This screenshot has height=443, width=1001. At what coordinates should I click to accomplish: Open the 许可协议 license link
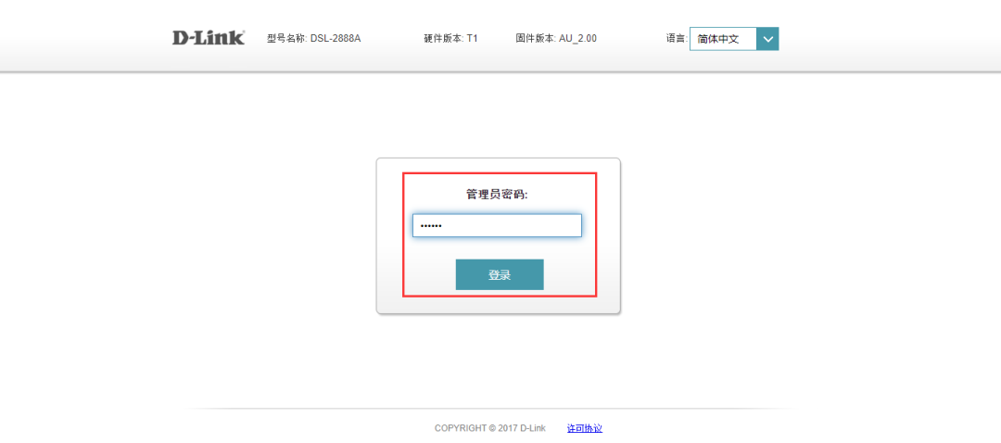click(x=584, y=428)
